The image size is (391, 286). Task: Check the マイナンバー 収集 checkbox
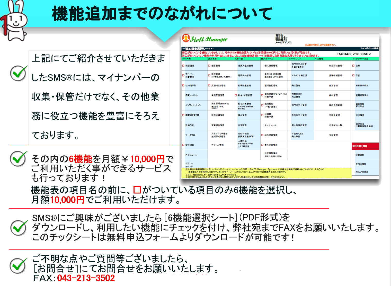353,66
